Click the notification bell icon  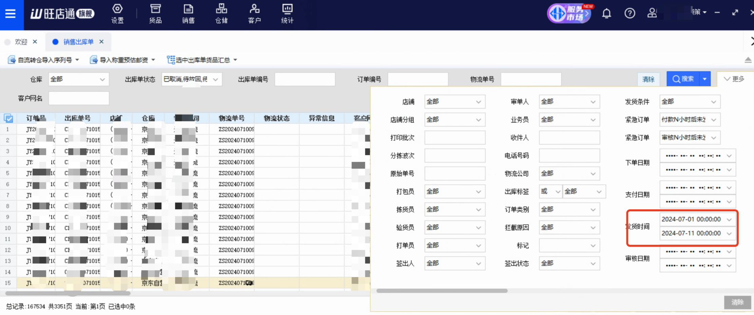606,14
